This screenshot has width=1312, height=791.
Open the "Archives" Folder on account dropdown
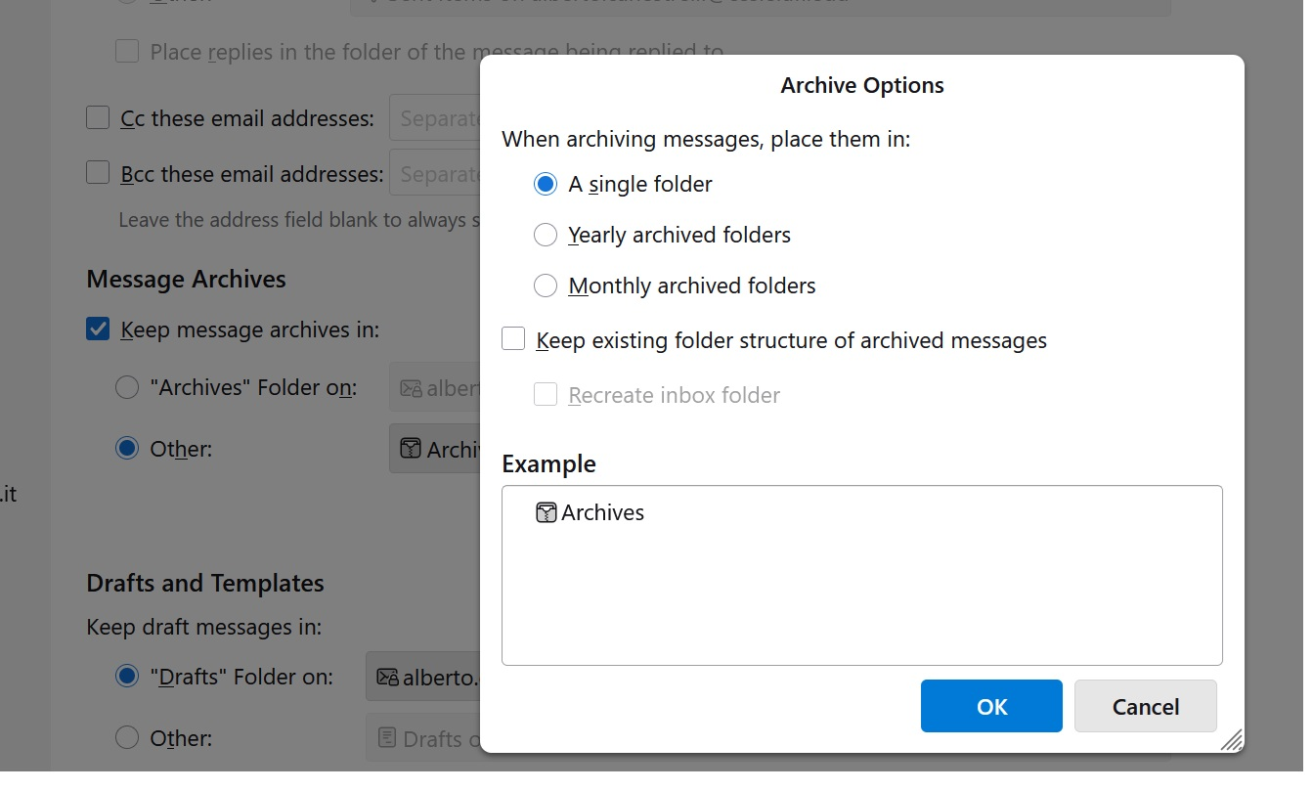[436, 387]
